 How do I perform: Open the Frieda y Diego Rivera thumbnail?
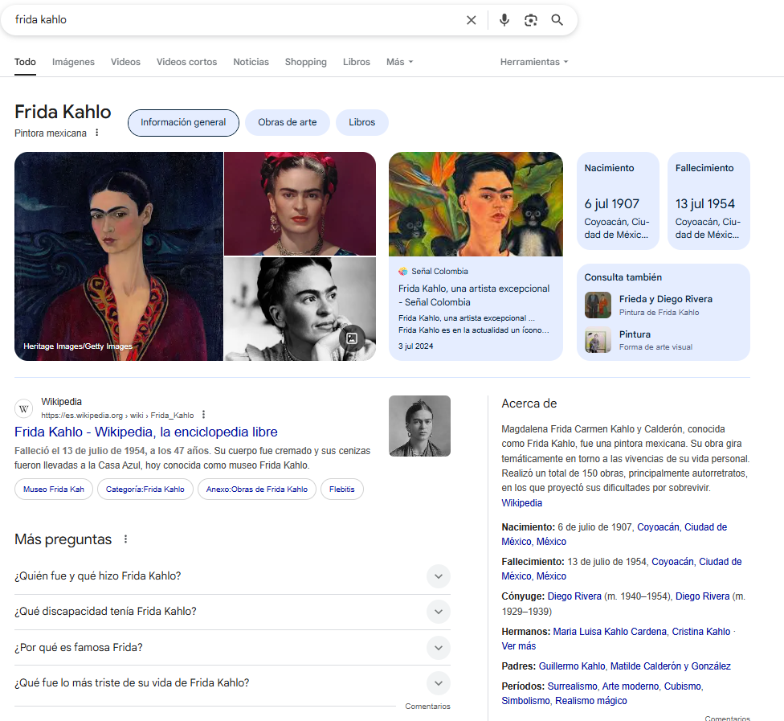tap(597, 305)
